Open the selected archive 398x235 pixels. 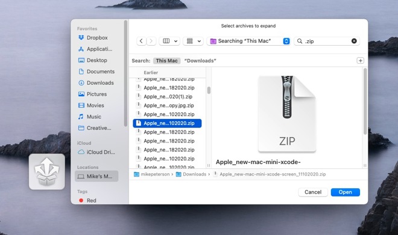345,192
